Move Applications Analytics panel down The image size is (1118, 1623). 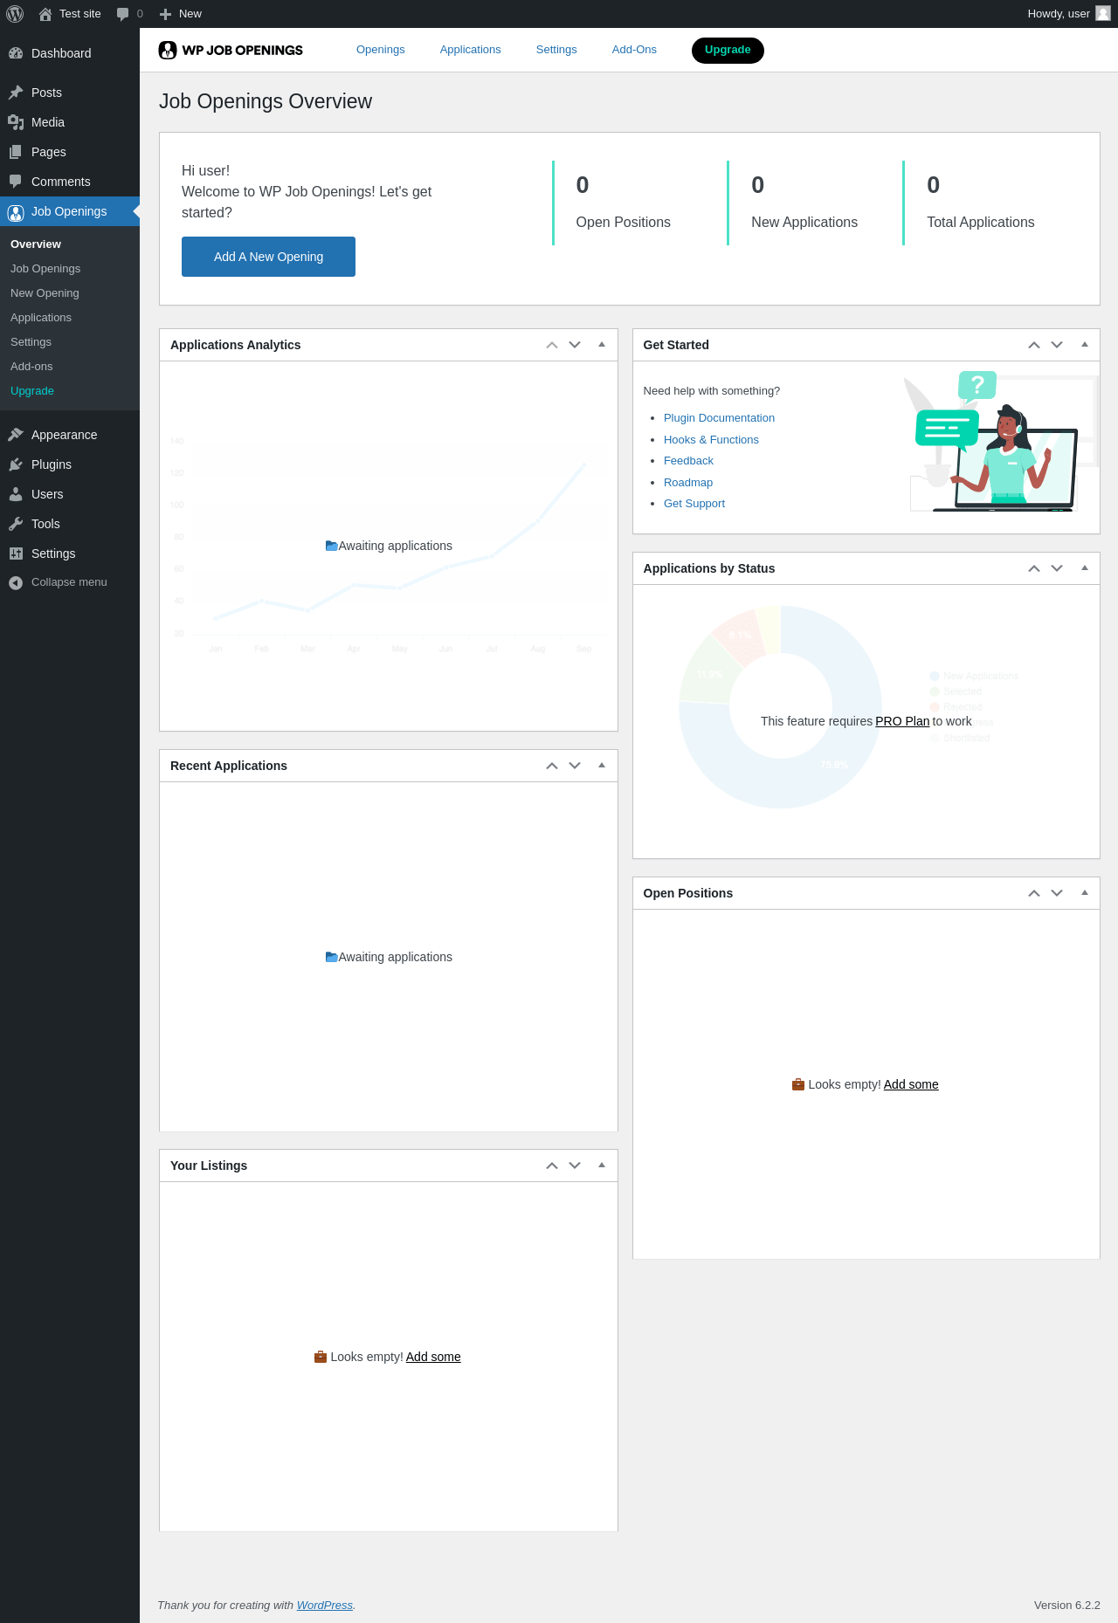tap(575, 345)
